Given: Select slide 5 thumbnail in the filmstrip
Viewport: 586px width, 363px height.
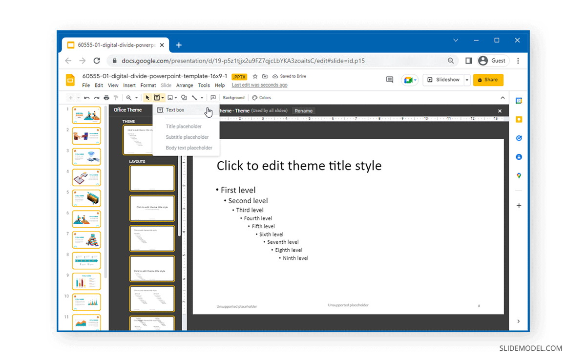Looking at the screenshot, I should (x=86, y=198).
